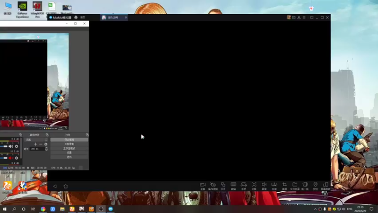Click the screen rotation icon in MuMu

tap(326, 185)
